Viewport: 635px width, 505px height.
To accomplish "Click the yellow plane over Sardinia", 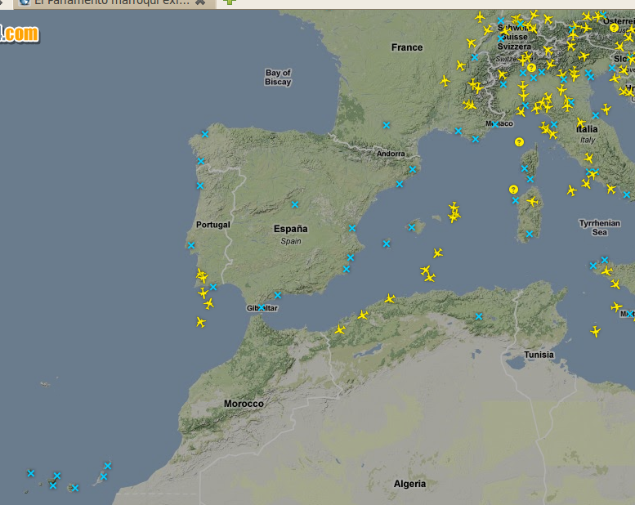I will [533, 201].
